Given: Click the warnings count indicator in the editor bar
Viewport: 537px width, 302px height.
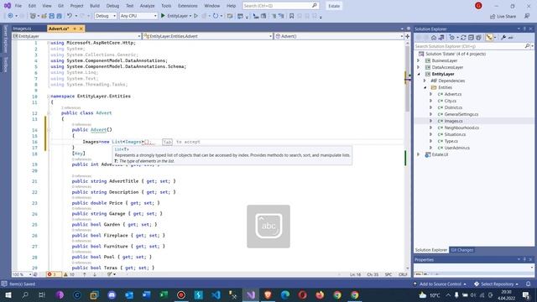Looking at the screenshot, I should 70,274.
